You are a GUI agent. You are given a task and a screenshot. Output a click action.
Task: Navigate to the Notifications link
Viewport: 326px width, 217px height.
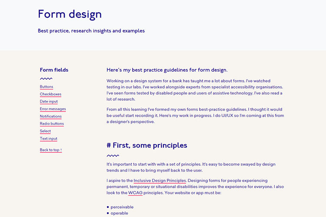pos(50,116)
